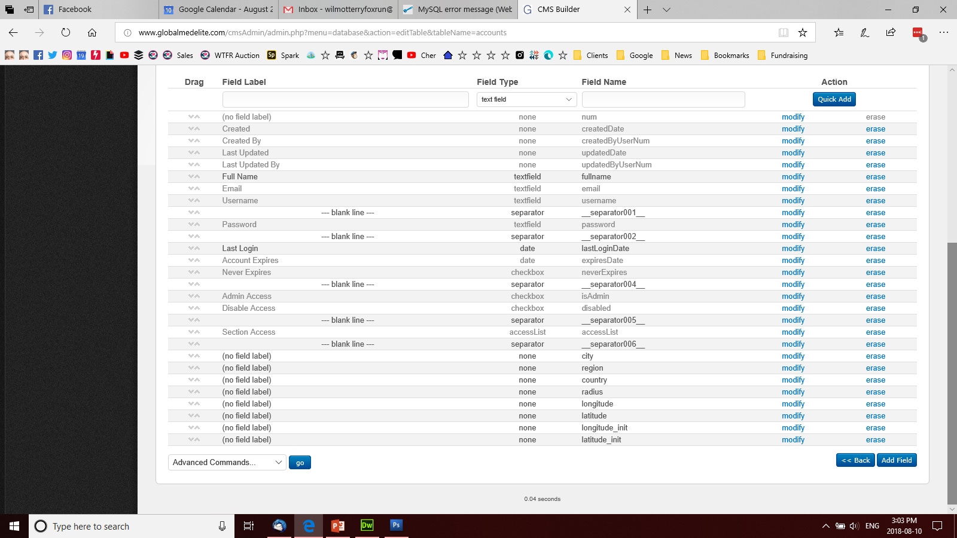This screenshot has height=538, width=957.
Task: Open the LastPass extension icon
Action: [918, 33]
